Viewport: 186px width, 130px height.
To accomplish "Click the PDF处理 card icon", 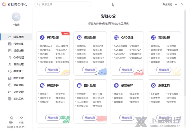I will pyautogui.click(x=42, y=37).
